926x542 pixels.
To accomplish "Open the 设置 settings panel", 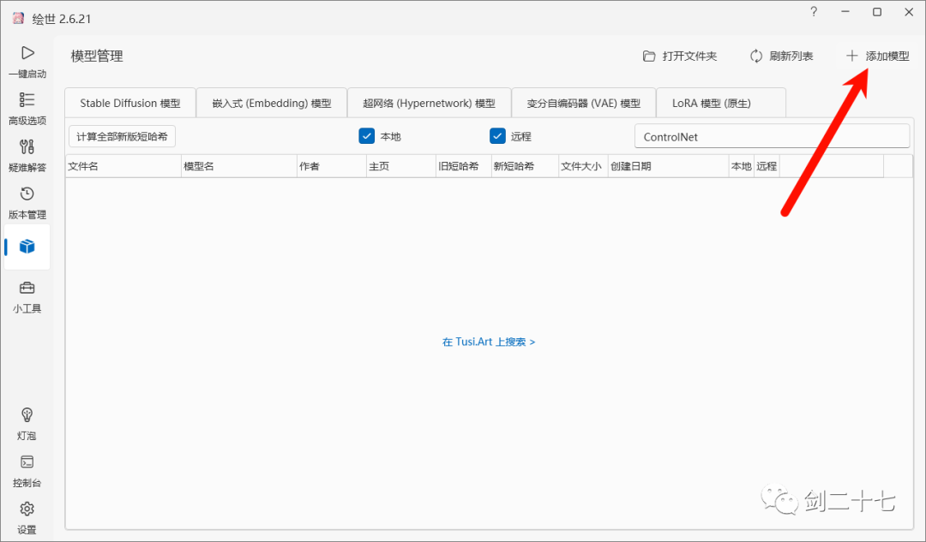I will tap(27, 518).
